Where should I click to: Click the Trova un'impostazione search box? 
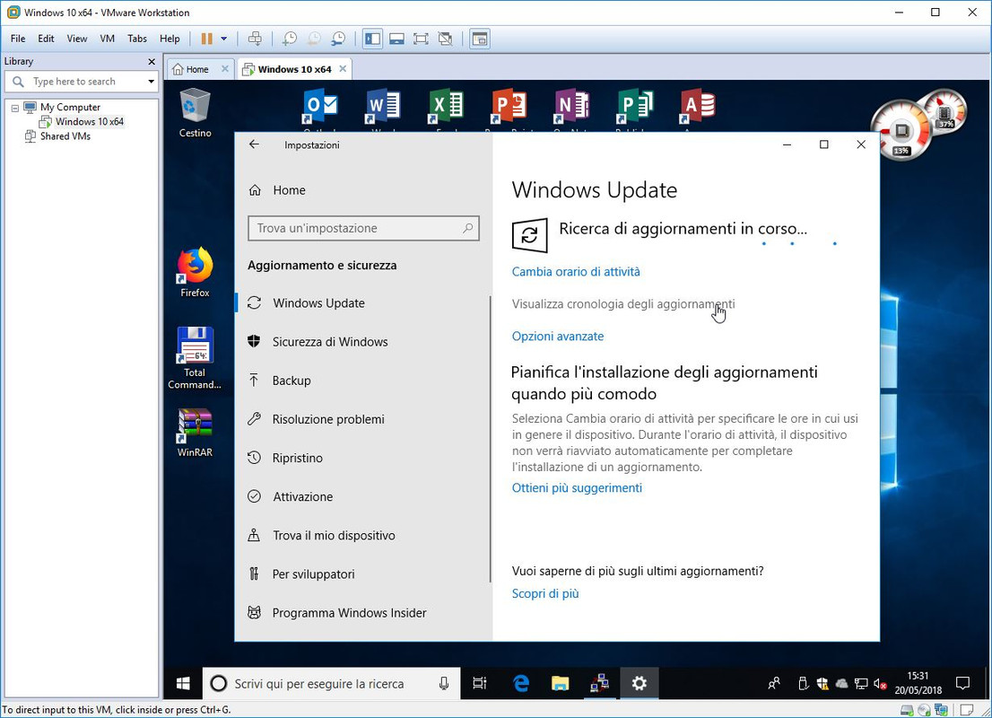(x=363, y=228)
